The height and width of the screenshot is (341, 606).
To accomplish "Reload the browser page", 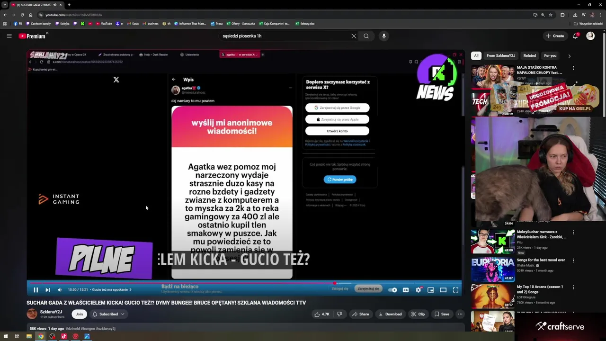I will [22, 15].
